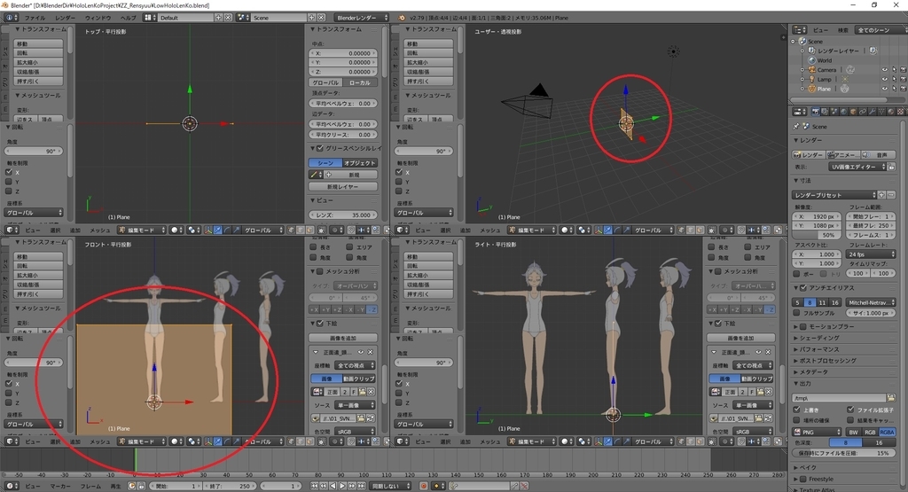Open the ヘルプ menu
This screenshot has width=908, height=492.
(x=128, y=18)
